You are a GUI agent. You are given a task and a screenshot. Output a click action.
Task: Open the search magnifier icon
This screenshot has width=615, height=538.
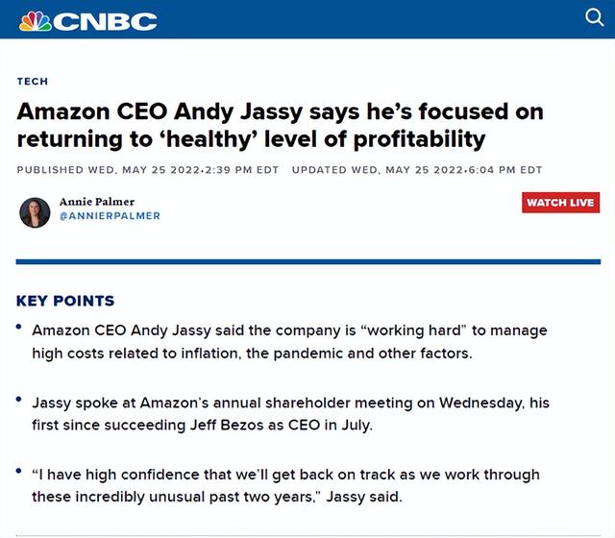click(594, 17)
